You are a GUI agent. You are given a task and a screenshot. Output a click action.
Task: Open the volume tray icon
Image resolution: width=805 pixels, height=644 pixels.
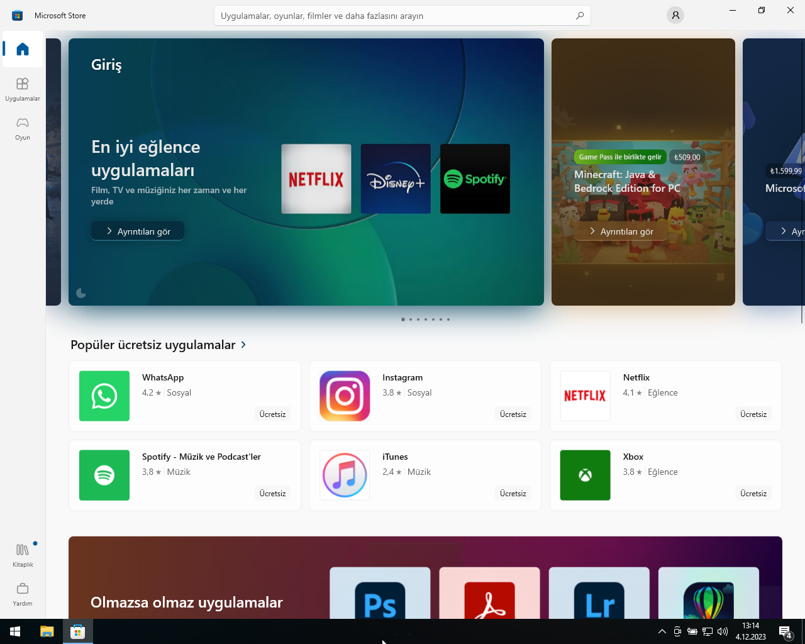click(722, 631)
